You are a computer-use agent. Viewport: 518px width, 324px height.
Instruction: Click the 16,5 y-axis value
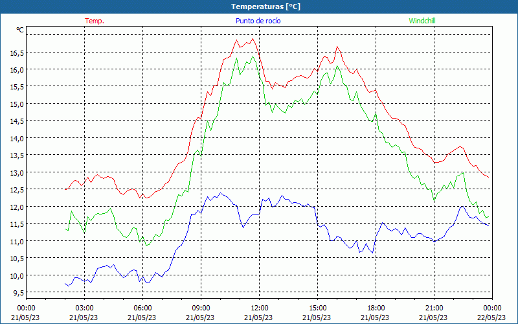click(17, 52)
